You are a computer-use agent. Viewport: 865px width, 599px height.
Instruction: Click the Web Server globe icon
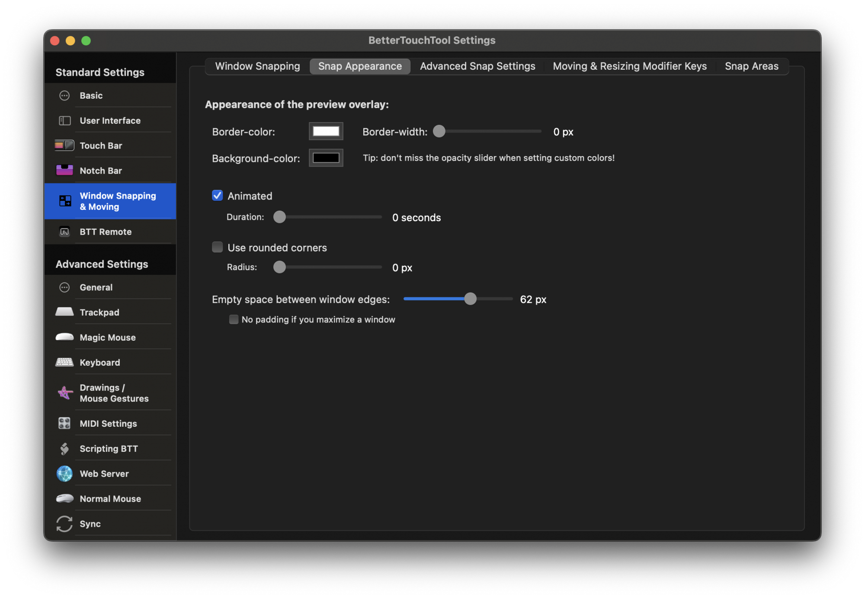click(x=64, y=473)
